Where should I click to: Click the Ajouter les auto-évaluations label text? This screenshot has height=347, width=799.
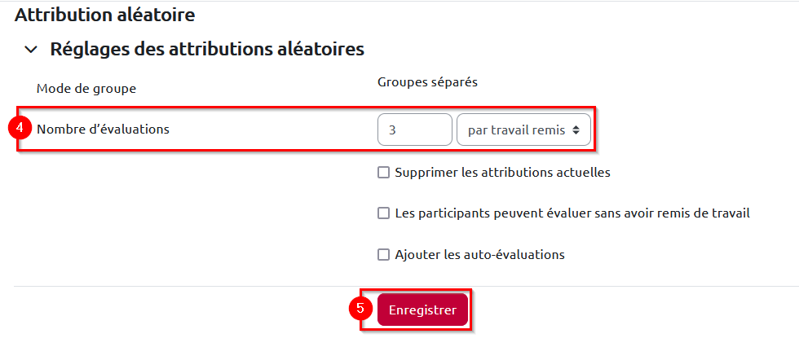[x=479, y=254]
